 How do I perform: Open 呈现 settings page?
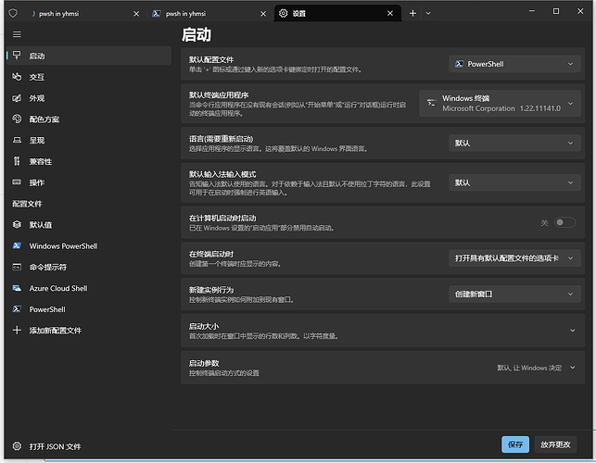click(x=89, y=140)
